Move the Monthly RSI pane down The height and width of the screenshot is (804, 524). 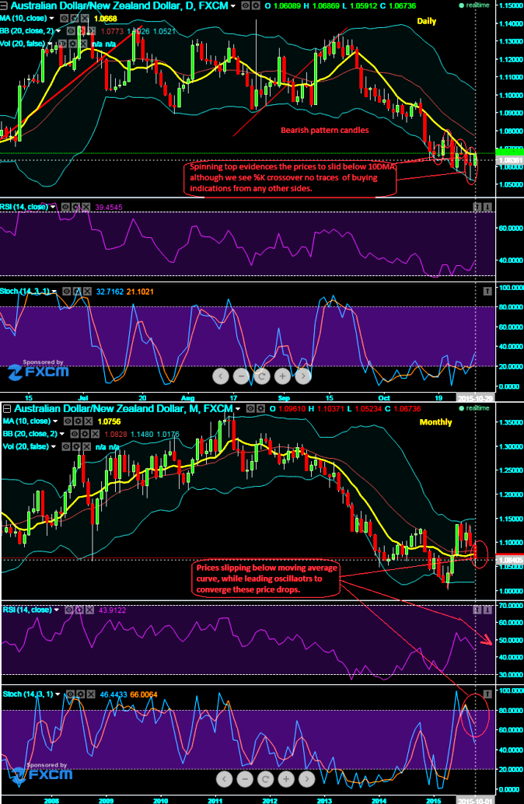(487, 610)
